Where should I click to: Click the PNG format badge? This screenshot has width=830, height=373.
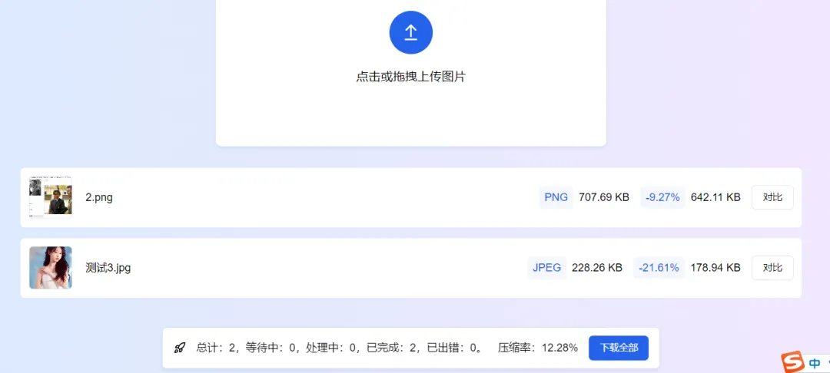(556, 197)
